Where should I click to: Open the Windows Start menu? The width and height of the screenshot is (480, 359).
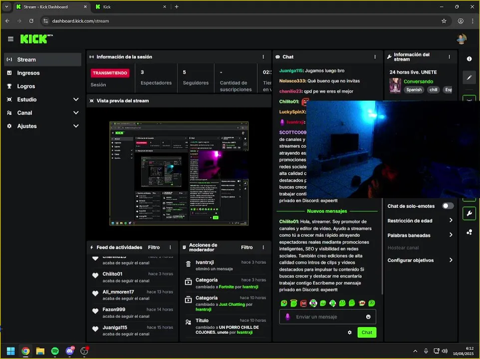(10, 351)
